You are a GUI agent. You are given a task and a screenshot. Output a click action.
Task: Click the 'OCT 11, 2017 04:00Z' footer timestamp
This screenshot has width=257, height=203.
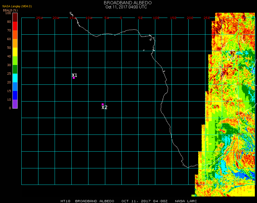pos(144,201)
